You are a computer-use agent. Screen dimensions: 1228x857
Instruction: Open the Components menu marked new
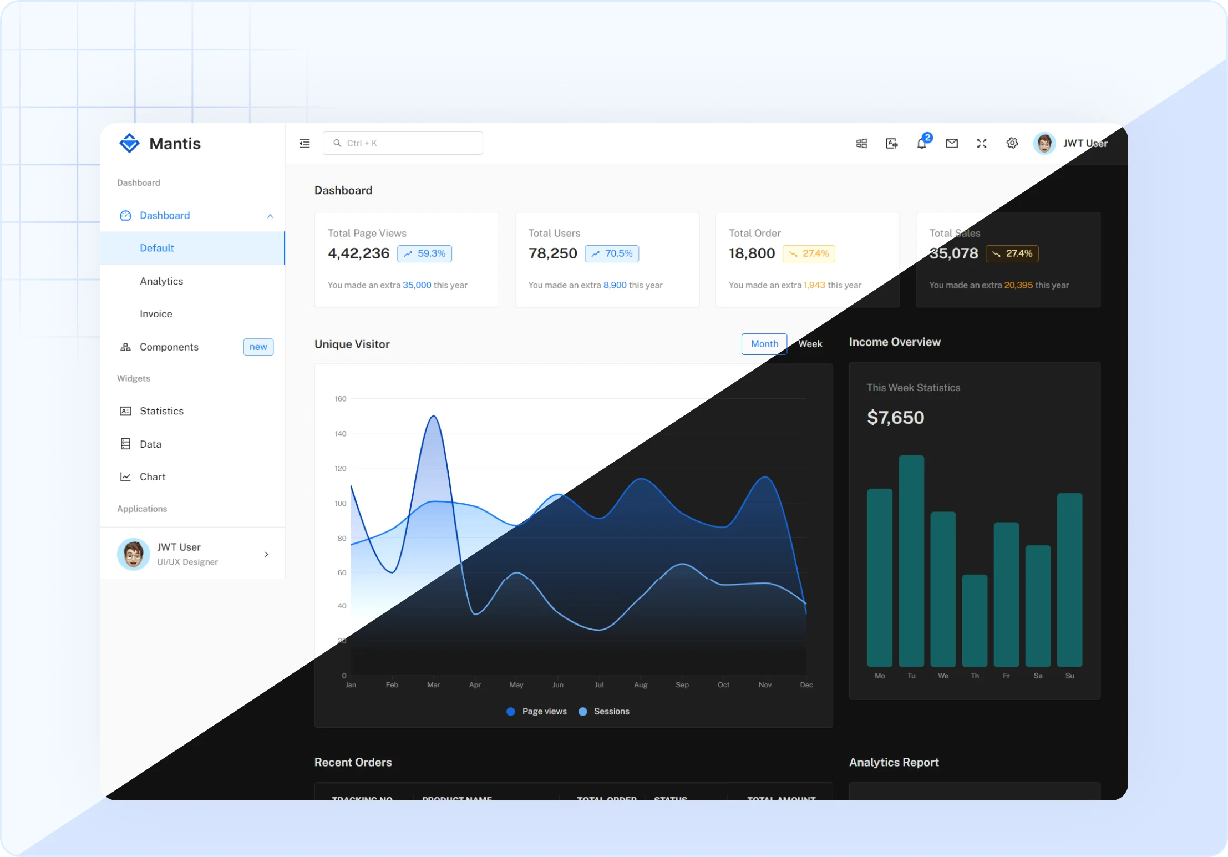pos(169,347)
